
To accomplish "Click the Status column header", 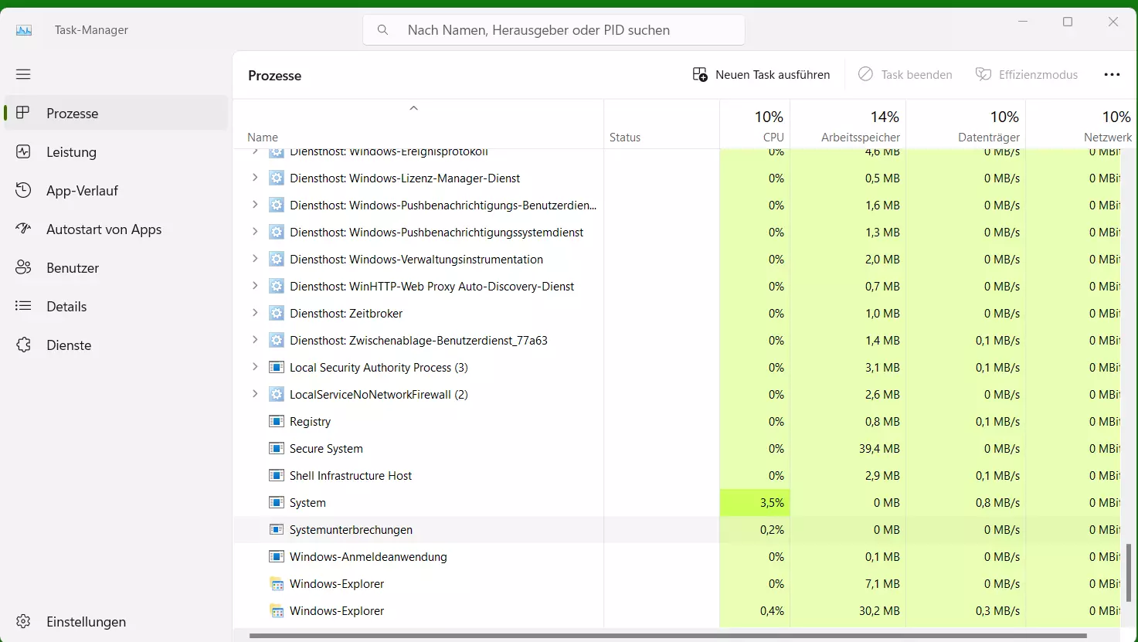I will (x=661, y=124).
